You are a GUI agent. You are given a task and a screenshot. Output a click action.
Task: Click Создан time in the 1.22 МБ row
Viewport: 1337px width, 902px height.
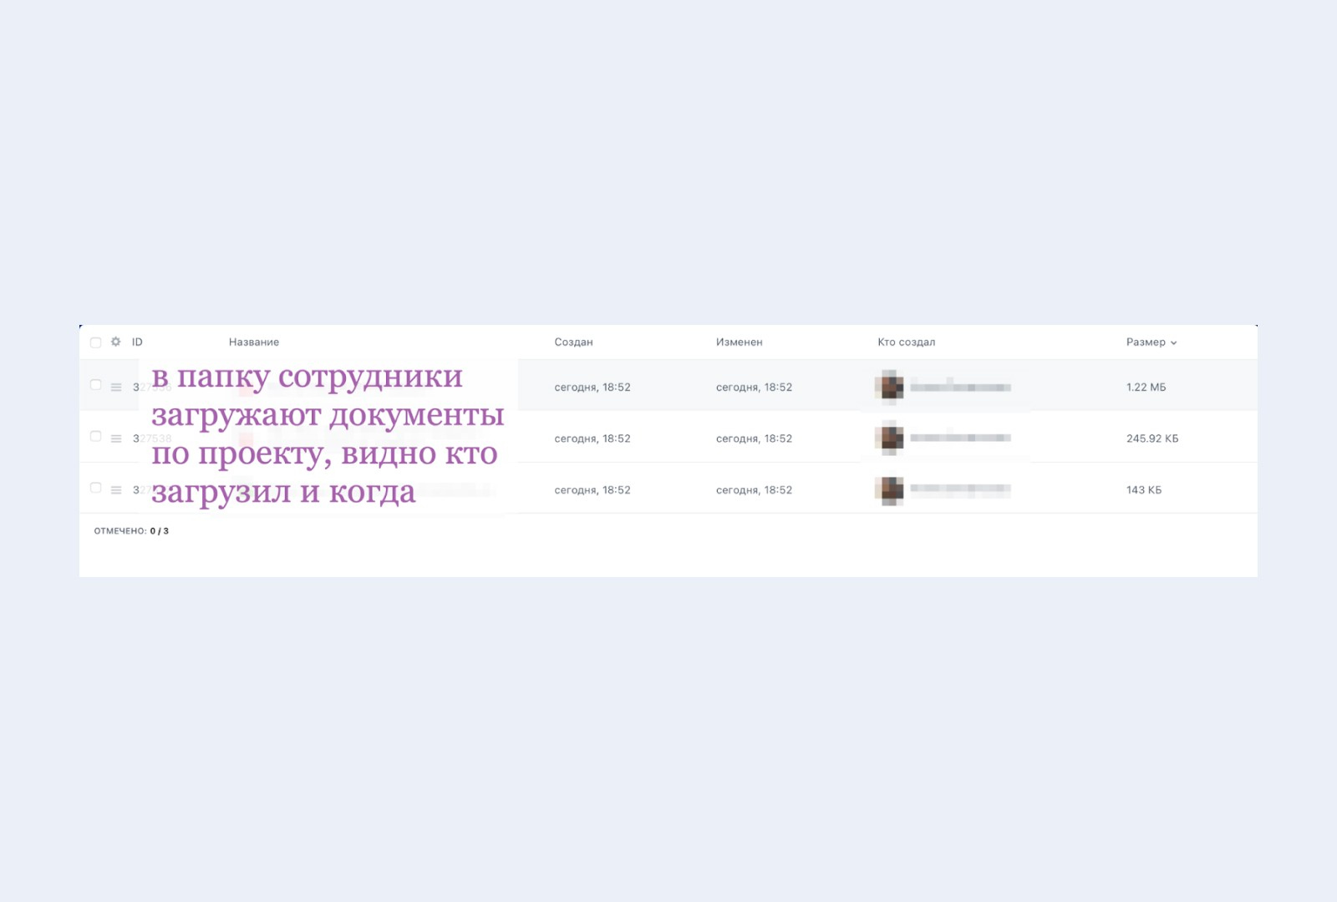[x=592, y=388]
